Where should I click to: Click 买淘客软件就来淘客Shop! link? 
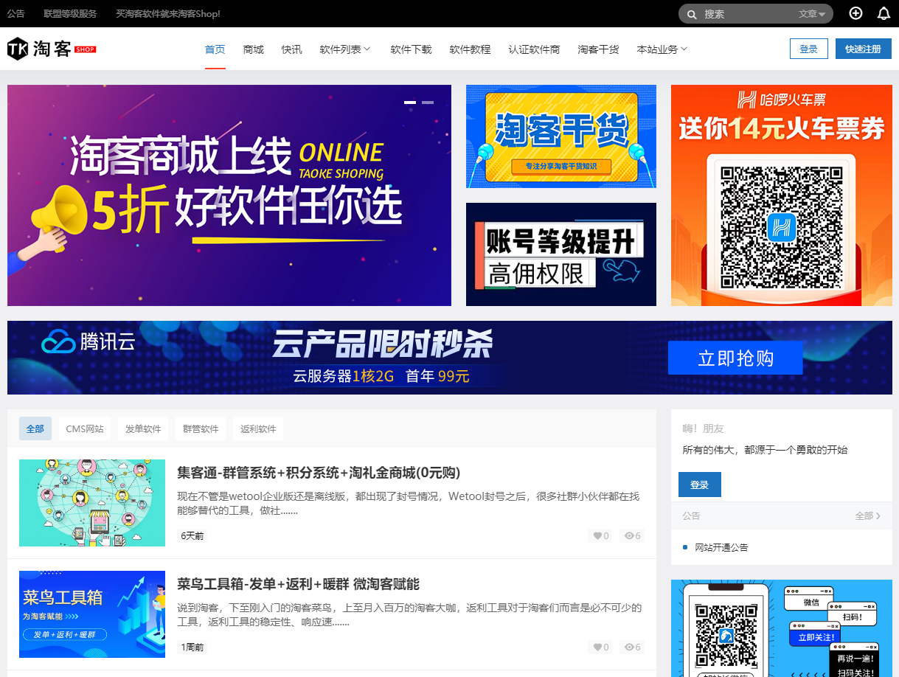pos(168,13)
